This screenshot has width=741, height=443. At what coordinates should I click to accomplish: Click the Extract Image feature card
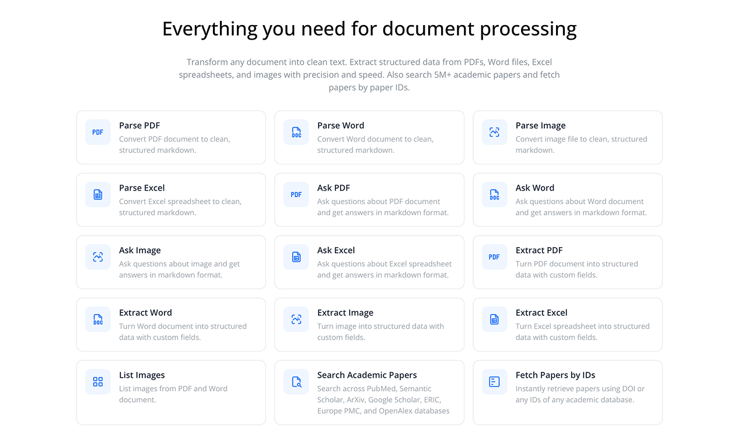(x=369, y=325)
